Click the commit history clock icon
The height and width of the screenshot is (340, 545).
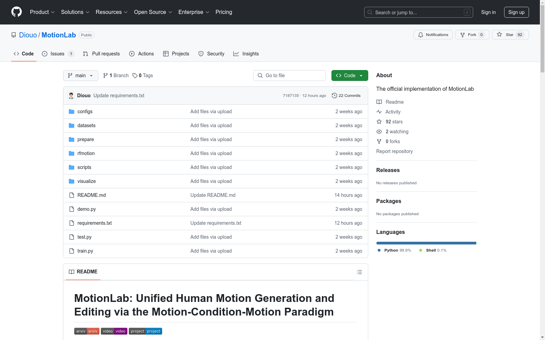click(x=334, y=96)
